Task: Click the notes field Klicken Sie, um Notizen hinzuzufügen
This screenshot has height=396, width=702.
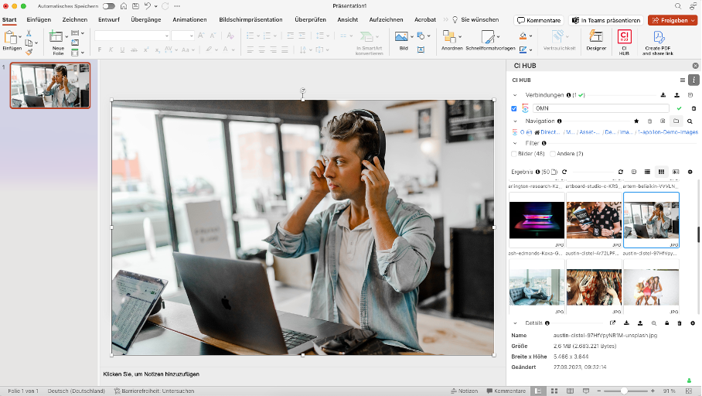Action: click(x=152, y=374)
